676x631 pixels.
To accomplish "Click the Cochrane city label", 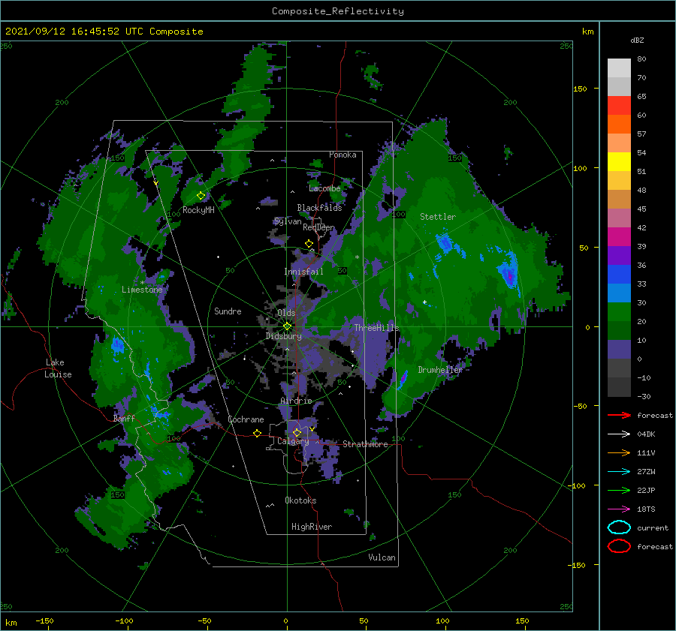I will pyautogui.click(x=246, y=419).
